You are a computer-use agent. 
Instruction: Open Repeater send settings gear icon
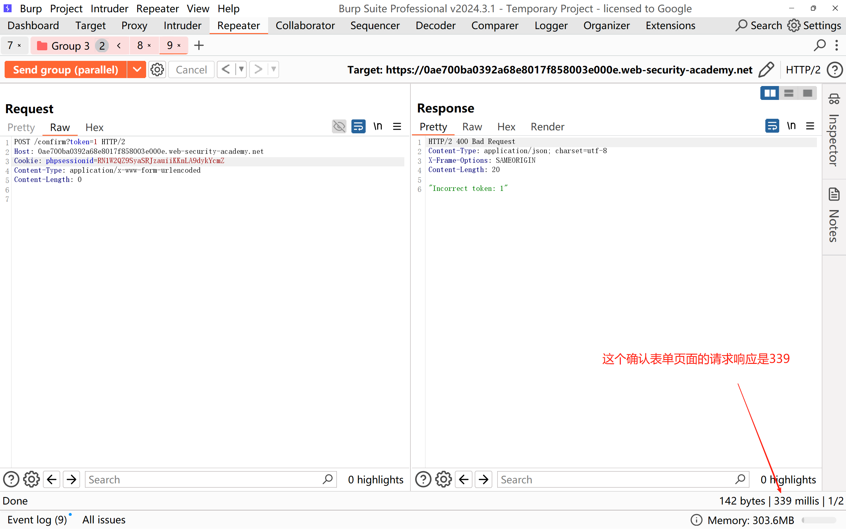click(x=157, y=69)
